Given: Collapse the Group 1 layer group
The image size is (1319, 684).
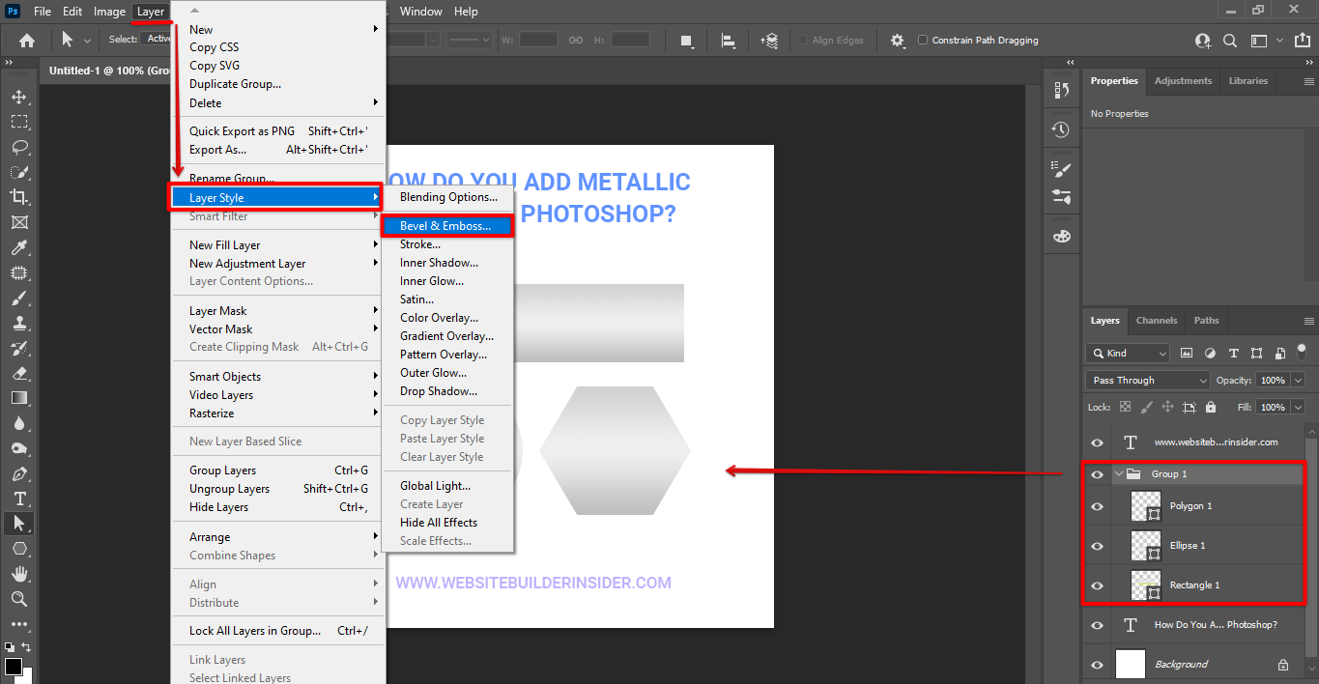Looking at the screenshot, I should tap(1119, 473).
